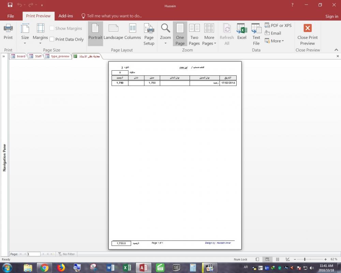This screenshot has height=273, width=341.
Task: Adjust the zoom slider in status bar
Action: click(x=305, y=259)
